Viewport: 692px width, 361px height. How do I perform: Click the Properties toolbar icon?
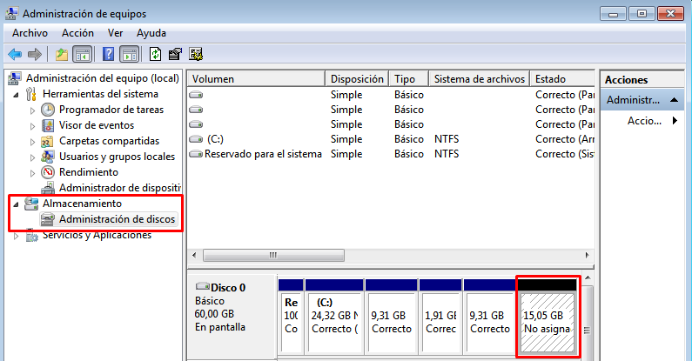(x=175, y=54)
